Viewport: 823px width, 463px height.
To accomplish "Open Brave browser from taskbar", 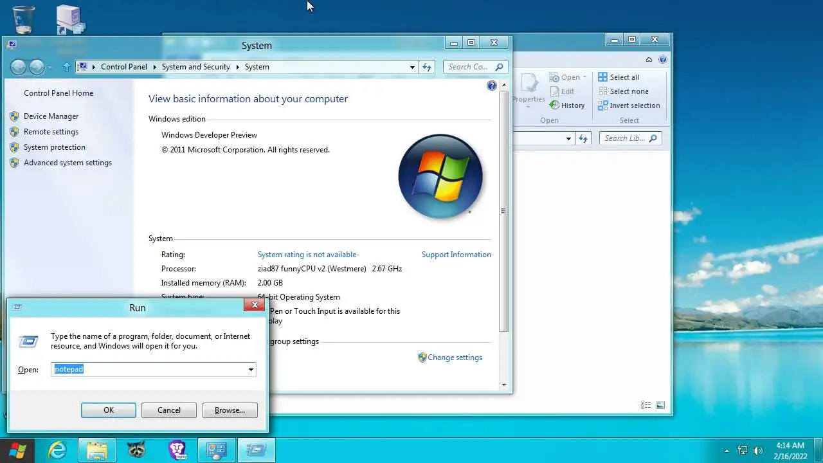I will click(x=177, y=450).
